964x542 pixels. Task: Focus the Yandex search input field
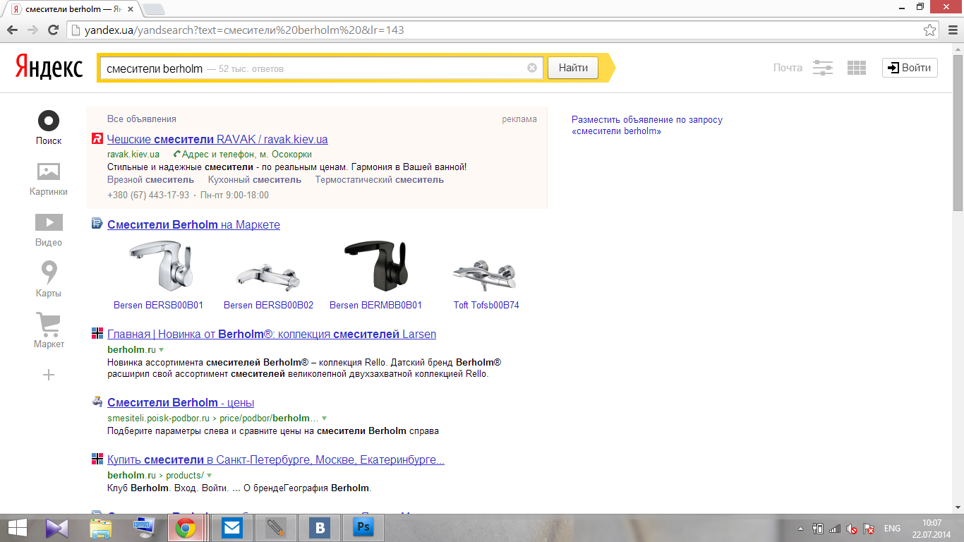pyautogui.click(x=321, y=68)
